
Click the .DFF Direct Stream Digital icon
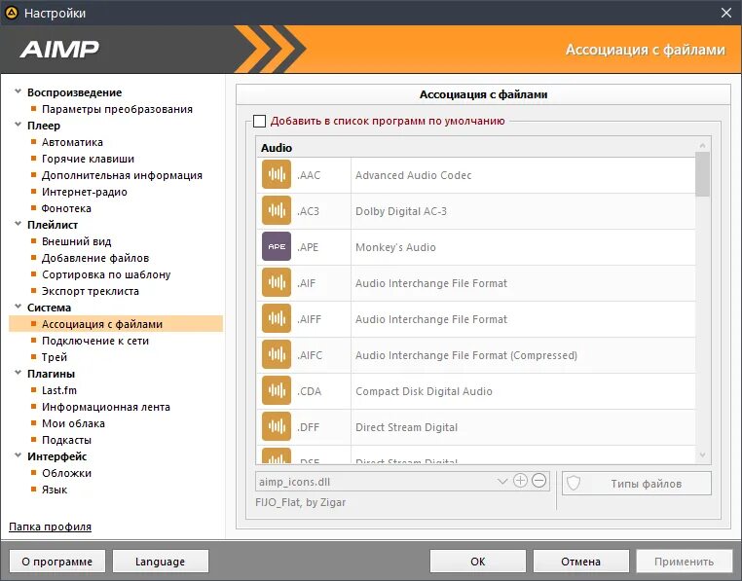(x=277, y=426)
